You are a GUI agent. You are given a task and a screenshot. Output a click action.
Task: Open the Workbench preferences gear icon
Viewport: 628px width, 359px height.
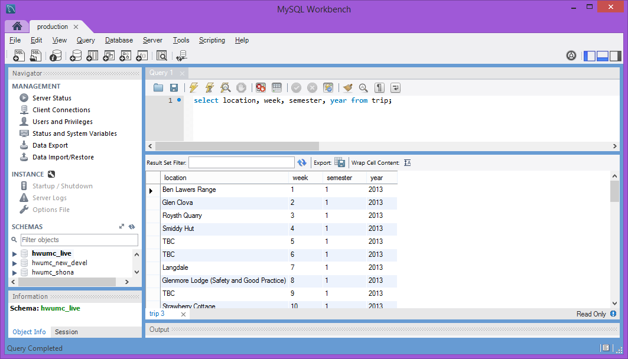tap(571, 56)
